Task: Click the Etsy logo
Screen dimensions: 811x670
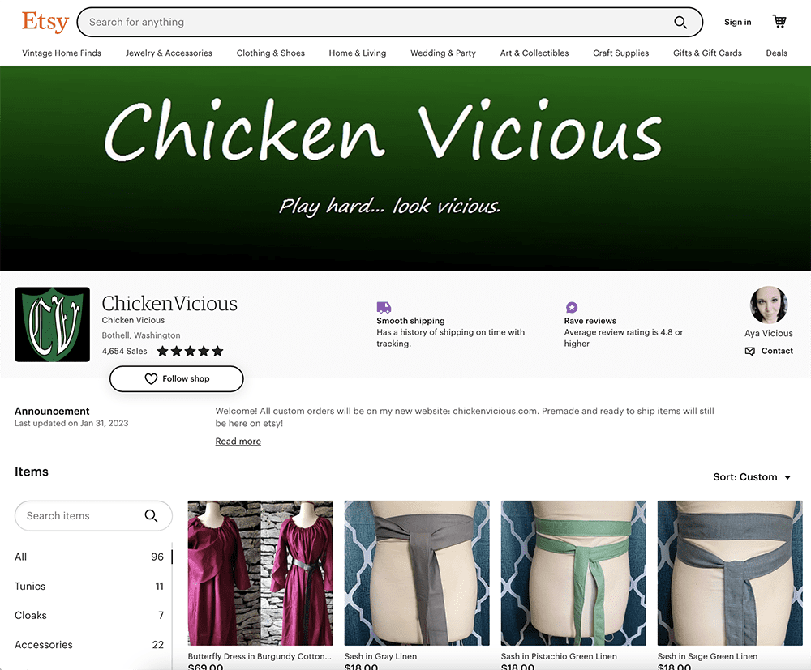Action: coord(45,22)
